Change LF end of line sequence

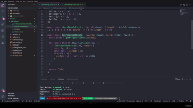point(151,101)
